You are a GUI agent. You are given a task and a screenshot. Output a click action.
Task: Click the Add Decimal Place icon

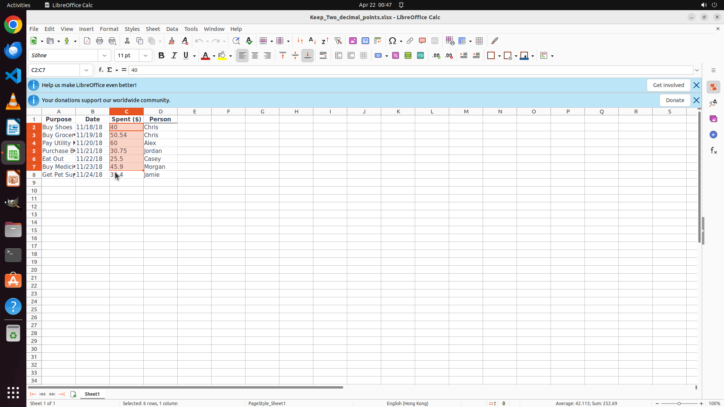[x=436, y=56]
